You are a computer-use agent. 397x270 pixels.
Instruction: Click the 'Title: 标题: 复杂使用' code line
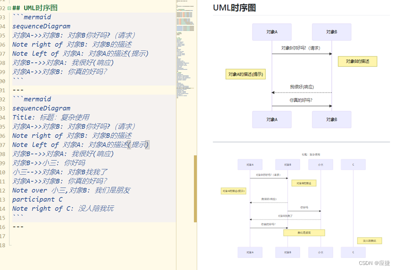click(x=50, y=117)
